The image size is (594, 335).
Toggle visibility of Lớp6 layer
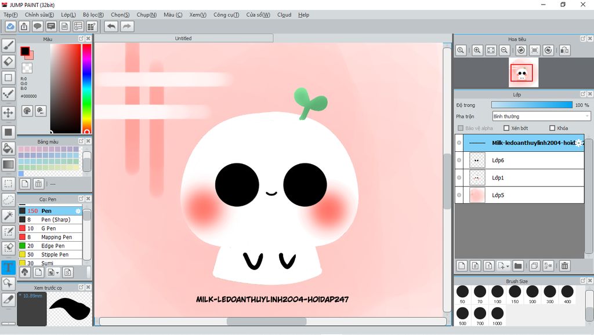tap(459, 160)
